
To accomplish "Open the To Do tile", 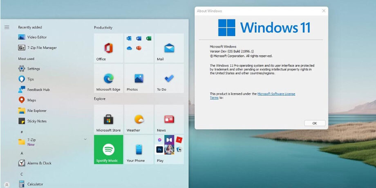I will pyautogui.click(x=169, y=78).
